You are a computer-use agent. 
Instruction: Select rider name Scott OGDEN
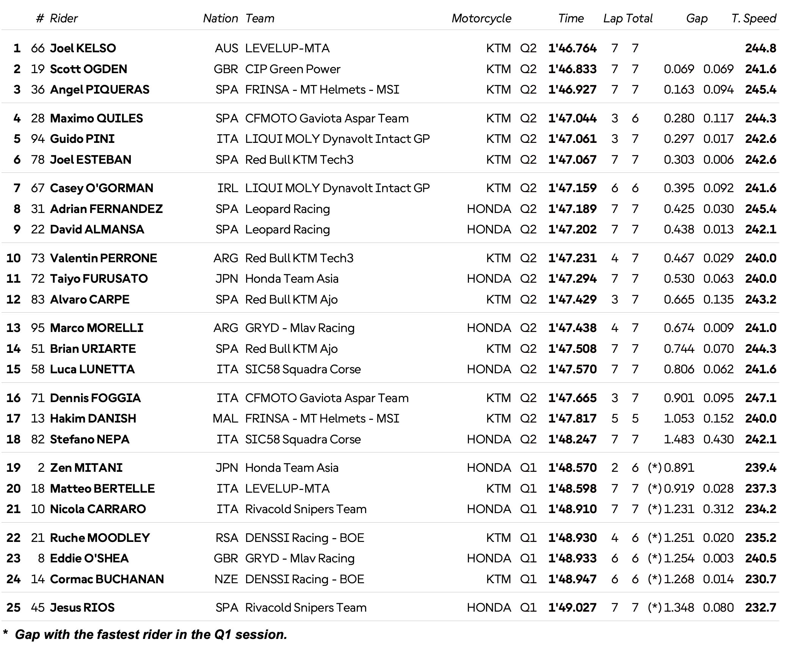click(x=88, y=69)
